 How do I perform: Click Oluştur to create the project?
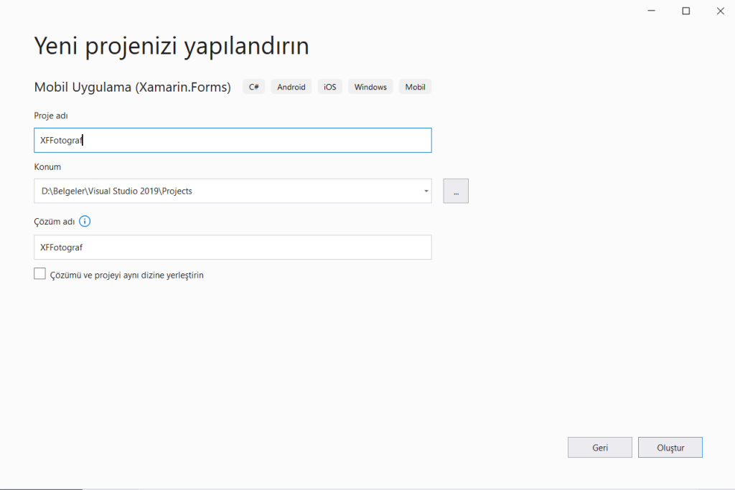click(x=670, y=448)
